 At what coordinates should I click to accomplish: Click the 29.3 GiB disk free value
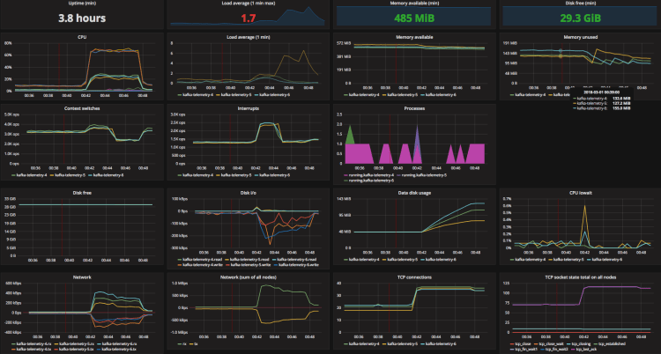(580, 18)
